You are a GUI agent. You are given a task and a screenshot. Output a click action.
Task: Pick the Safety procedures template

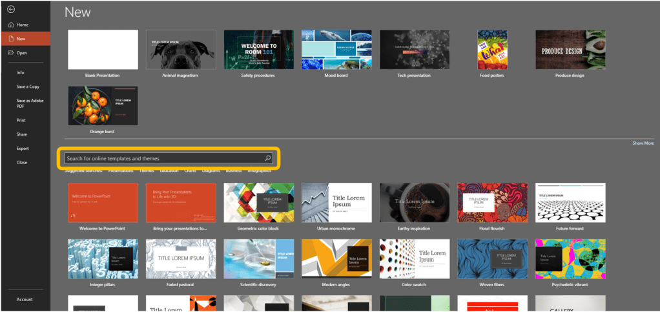[258, 50]
